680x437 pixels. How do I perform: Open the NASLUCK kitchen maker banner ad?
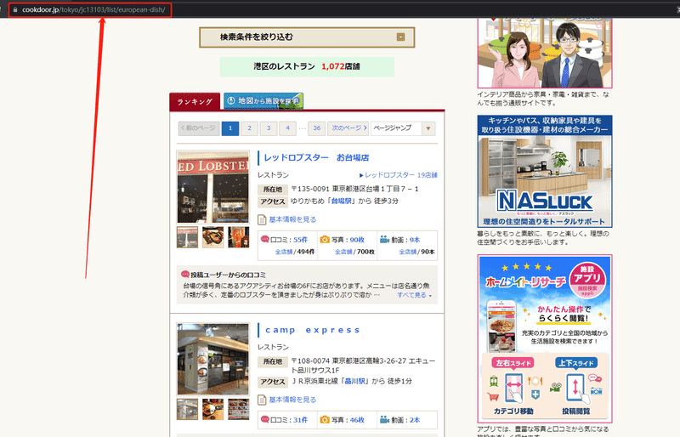(545, 172)
